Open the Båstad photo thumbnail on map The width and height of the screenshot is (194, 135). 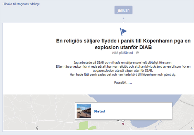click(x=84, y=111)
